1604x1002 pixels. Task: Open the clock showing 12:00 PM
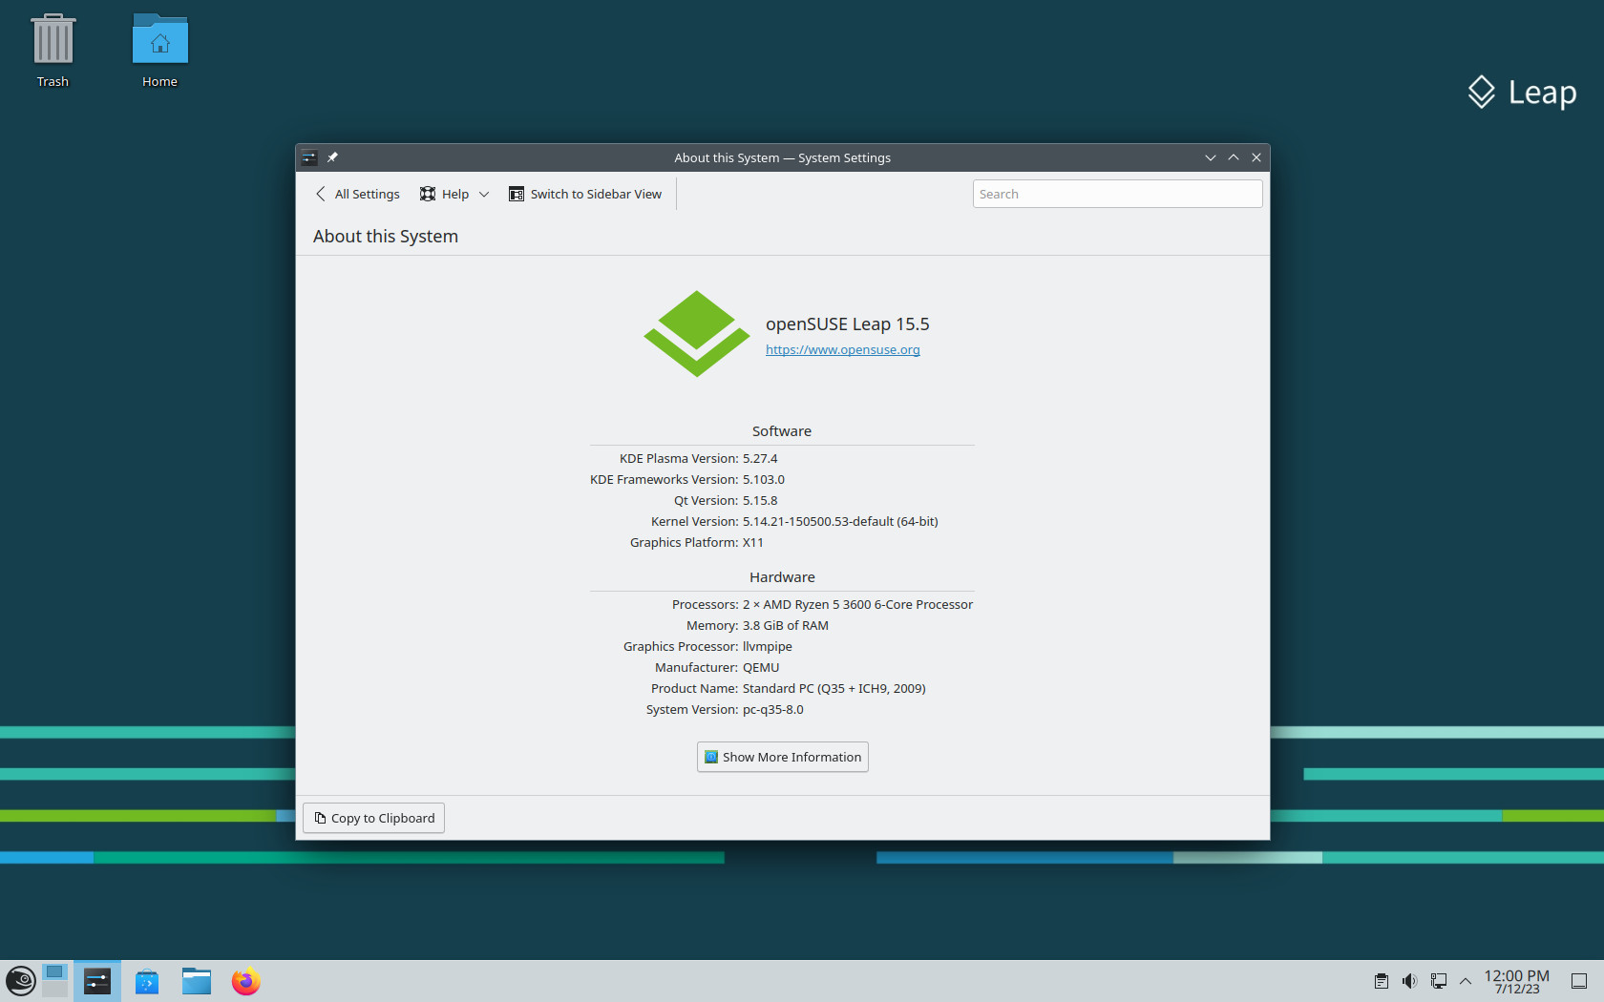click(1517, 981)
